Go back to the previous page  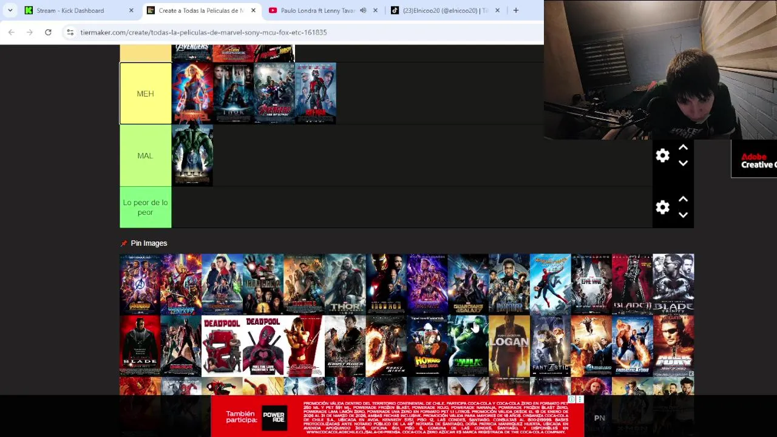(12, 32)
